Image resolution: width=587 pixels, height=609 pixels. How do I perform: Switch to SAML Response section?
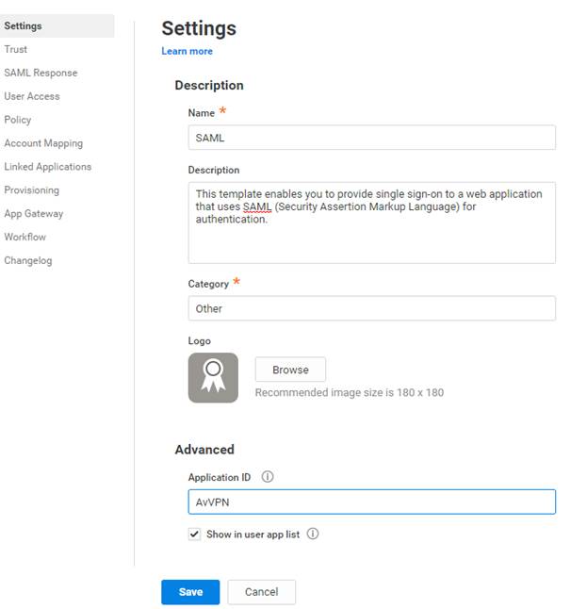click(x=41, y=73)
